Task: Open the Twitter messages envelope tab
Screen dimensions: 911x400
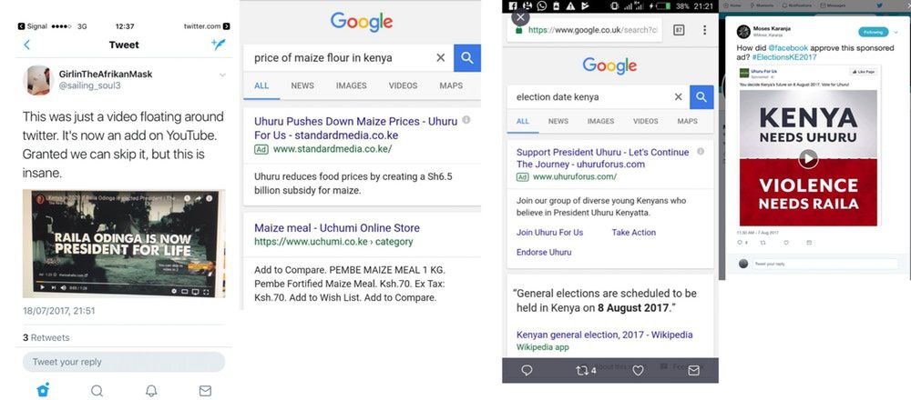Action: point(205,391)
